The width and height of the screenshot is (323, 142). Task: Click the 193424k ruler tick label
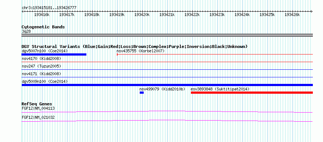tap(242, 15)
